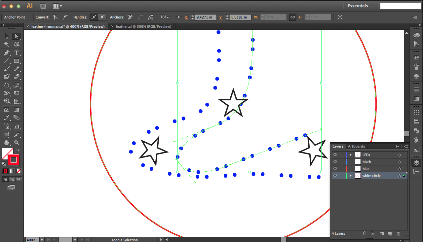423x242 pixels.
Task: Hide the LEDs layer
Action: (x=335, y=155)
